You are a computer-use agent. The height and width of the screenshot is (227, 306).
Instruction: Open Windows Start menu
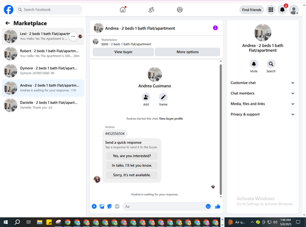pos(6,222)
